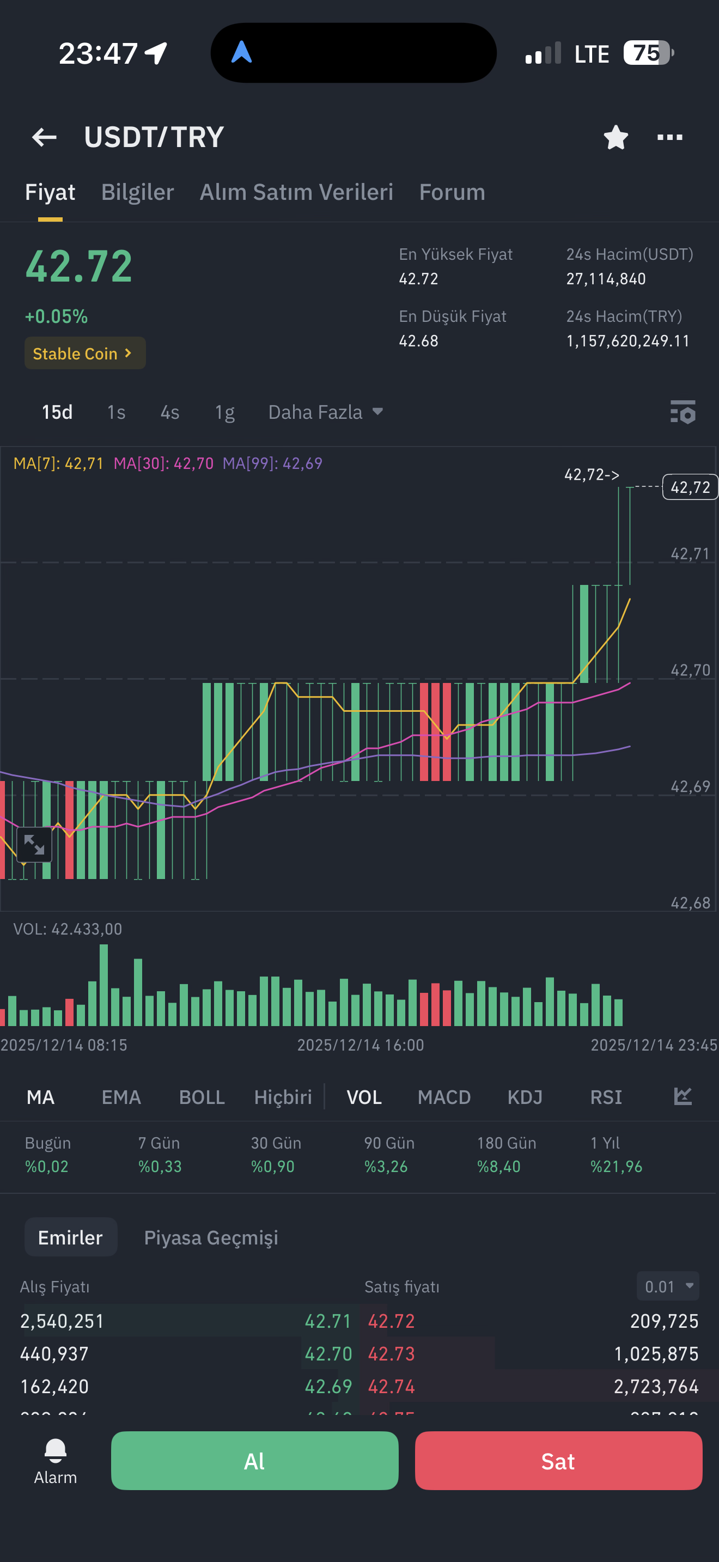Toggle the VOL indicator
This screenshot has width=719, height=1562.
(x=364, y=1097)
